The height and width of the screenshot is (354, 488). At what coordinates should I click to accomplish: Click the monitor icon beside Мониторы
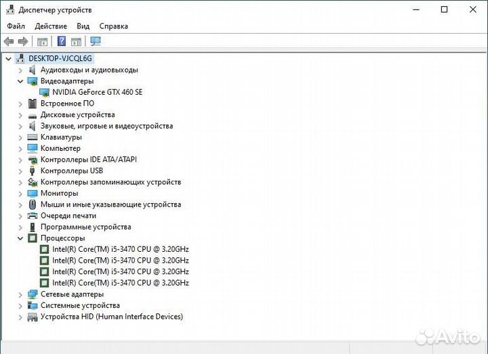pyautogui.click(x=33, y=194)
